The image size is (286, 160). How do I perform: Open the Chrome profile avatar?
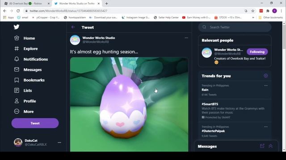274,11
